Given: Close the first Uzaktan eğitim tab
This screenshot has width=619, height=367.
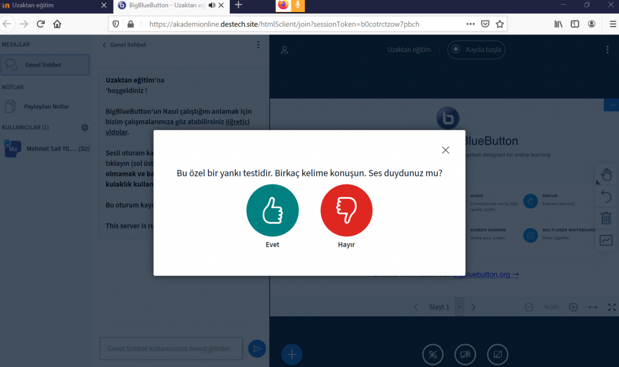Looking at the screenshot, I should 104,5.
